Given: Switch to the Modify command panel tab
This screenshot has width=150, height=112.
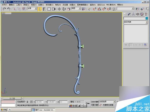Looking at the screenshot, I should click(x=129, y=14).
